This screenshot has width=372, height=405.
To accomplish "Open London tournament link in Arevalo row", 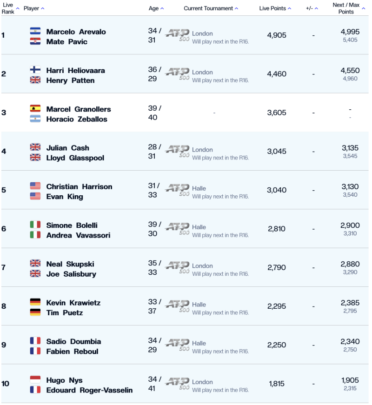I will 202,33.
